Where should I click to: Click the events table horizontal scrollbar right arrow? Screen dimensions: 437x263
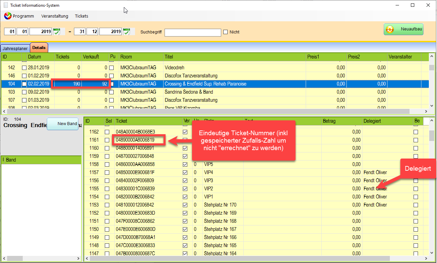[x=426, y=111]
